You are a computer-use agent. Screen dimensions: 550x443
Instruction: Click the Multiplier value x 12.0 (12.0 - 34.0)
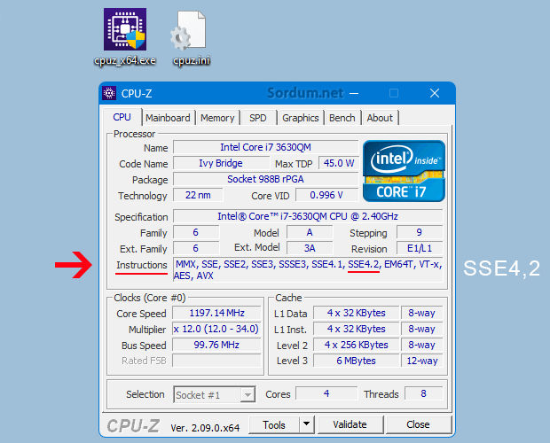pyautogui.click(x=216, y=329)
